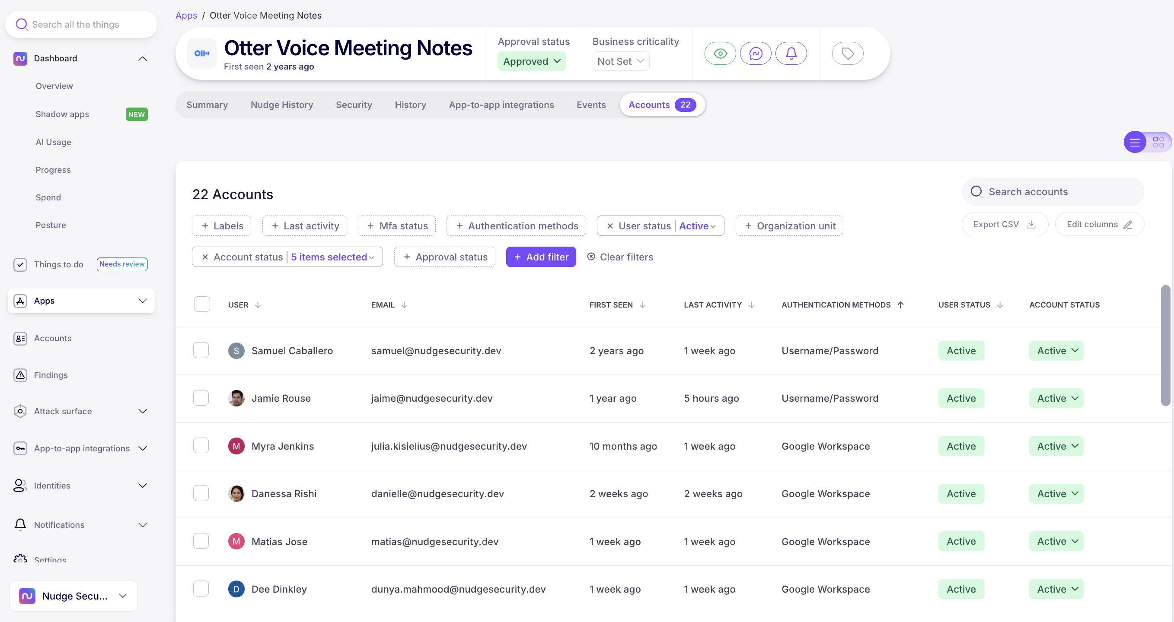Viewport: 1174px width, 622px height.
Task: Select Dee Dinkley's row checkbox
Action: [x=201, y=589]
